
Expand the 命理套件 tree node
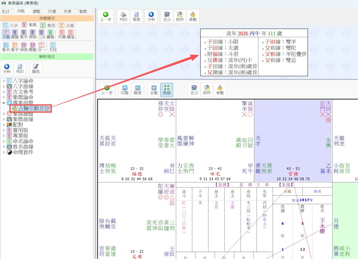pyautogui.click(x=3, y=152)
